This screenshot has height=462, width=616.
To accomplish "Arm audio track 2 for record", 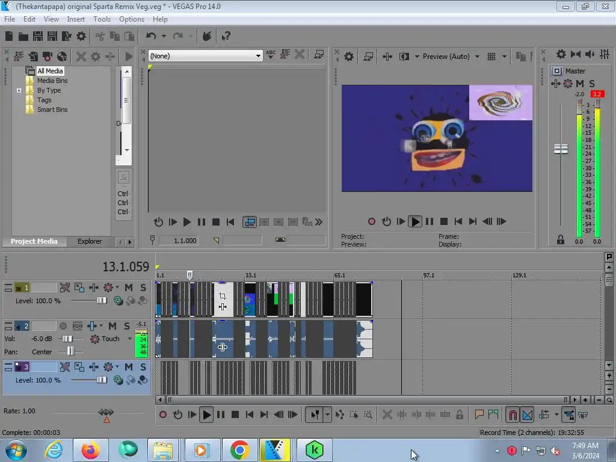I will (63, 326).
